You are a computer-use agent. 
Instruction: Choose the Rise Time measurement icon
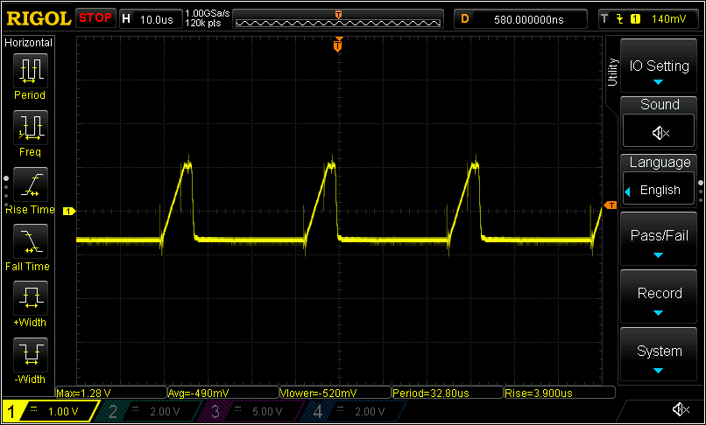29,185
